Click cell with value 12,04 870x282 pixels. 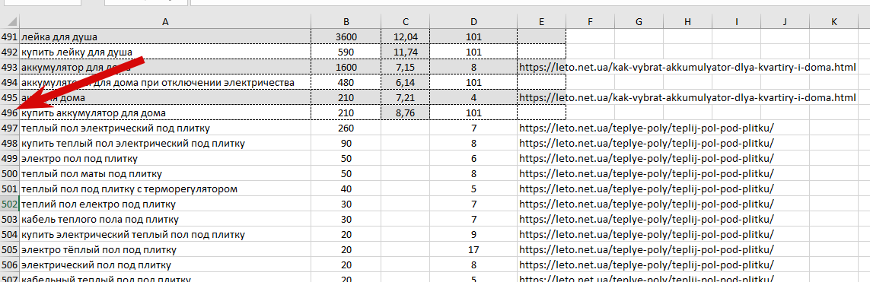[406, 37]
